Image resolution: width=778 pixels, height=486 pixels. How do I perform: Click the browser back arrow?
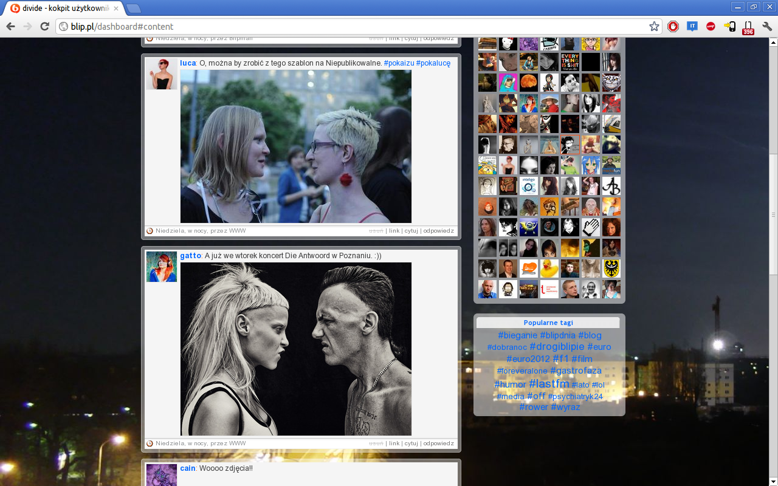10,26
